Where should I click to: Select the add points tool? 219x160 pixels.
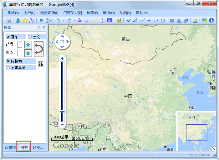[x=156, y=20]
